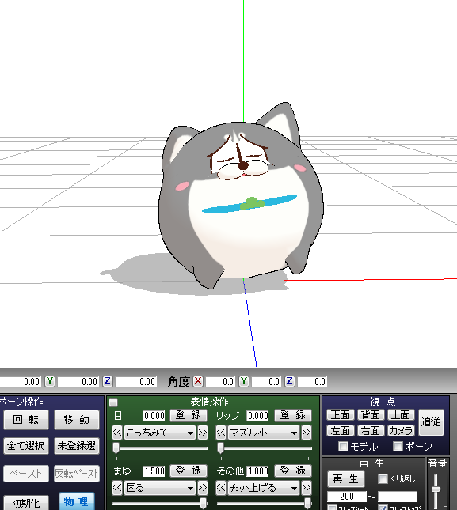Click the まゆ morph slider handle
The height and width of the screenshot is (510, 457).
click(204, 503)
